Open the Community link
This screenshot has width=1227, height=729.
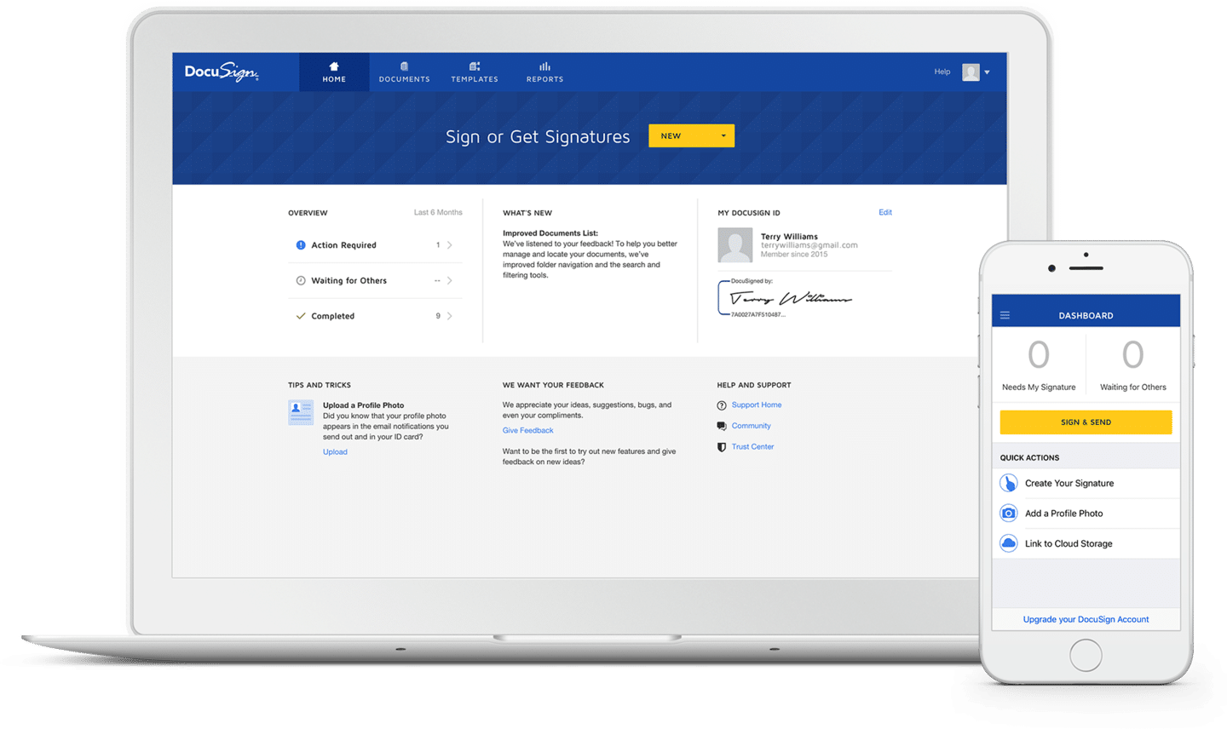click(x=751, y=426)
